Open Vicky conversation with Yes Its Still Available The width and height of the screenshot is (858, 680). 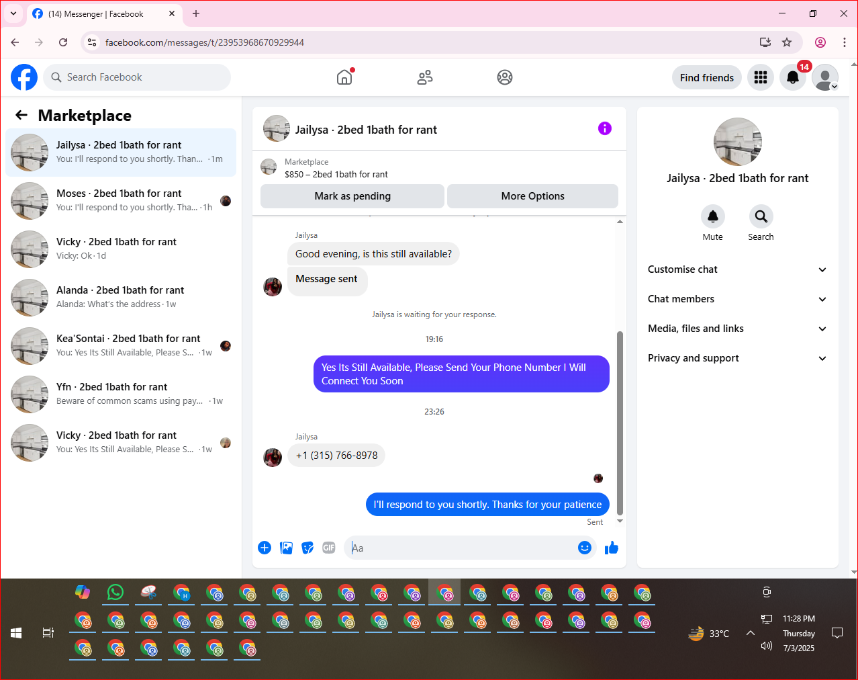point(121,443)
